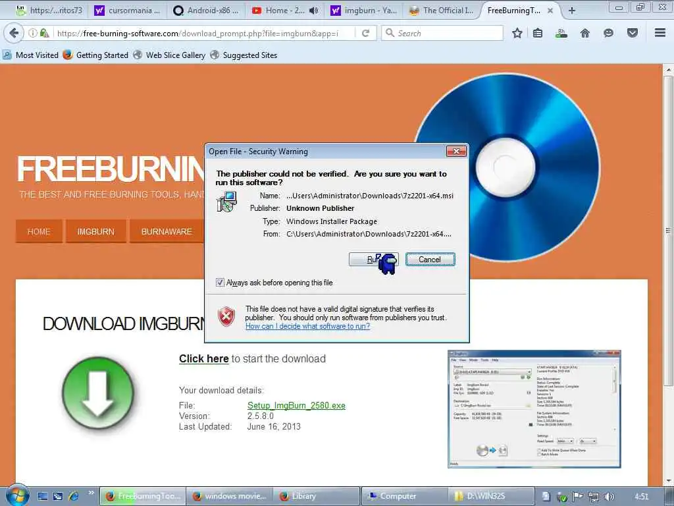Viewport: 674px width, 506px height.
Task: Switch to FreeBurningToo... taskbar window
Action: 143,496
